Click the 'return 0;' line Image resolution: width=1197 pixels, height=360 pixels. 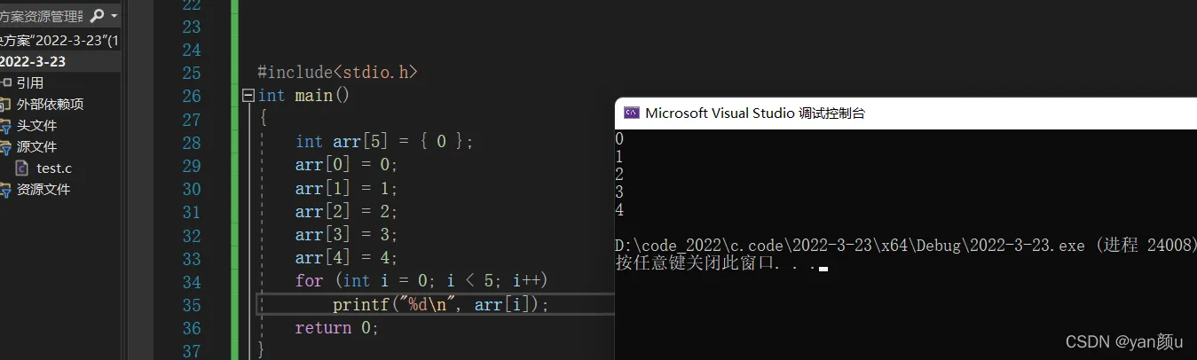337,327
